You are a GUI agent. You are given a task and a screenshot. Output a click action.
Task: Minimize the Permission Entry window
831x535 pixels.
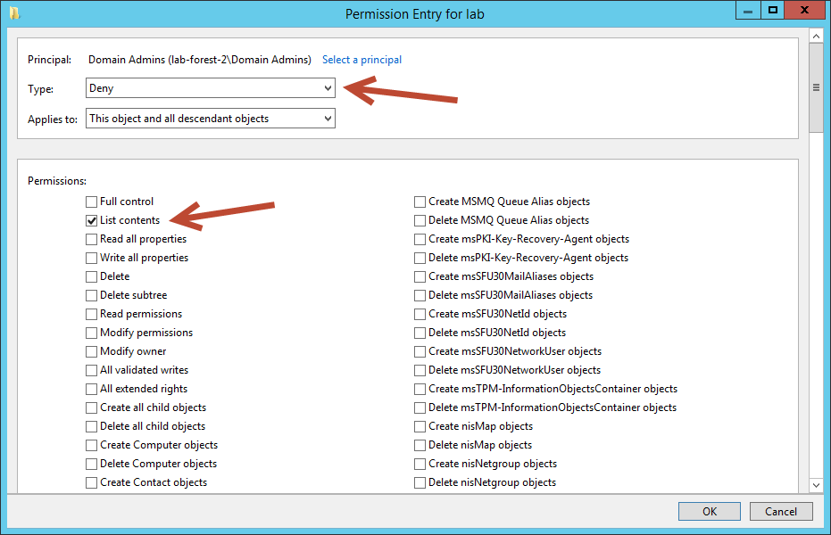(748, 11)
